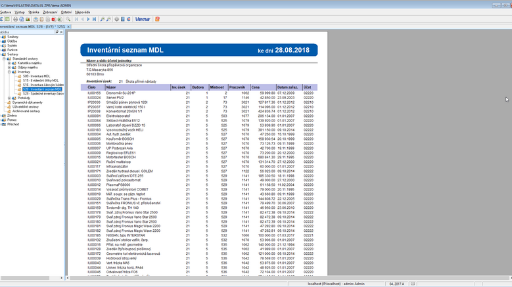Click the Vema logo in toolbar

tap(143, 19)
